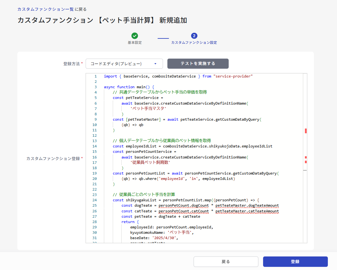Click baseDate value '2025/4/30' on line 31
Viewport: 337px width, 270px height.
tap(164, 238)
